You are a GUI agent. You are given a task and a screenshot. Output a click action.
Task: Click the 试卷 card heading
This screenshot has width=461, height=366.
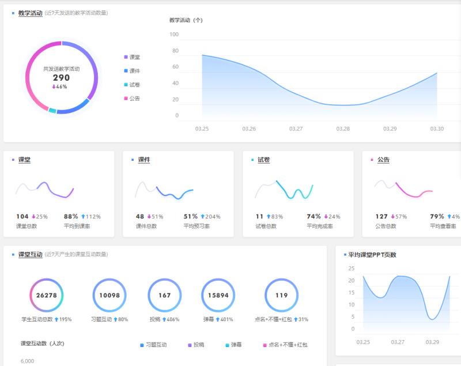tap(264, 160)
